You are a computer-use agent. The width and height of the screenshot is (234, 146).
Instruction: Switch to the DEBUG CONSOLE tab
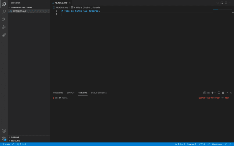coord(99,93)
